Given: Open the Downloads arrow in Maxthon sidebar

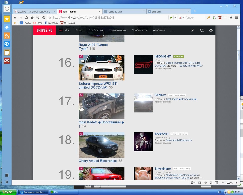Looking at the screenshot, I should pos(7,27).
